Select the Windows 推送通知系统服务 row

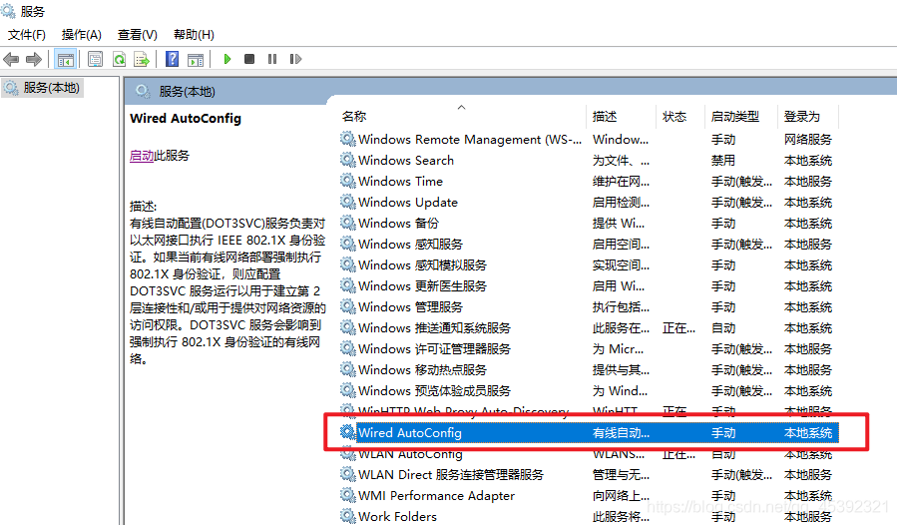(589, 328)
